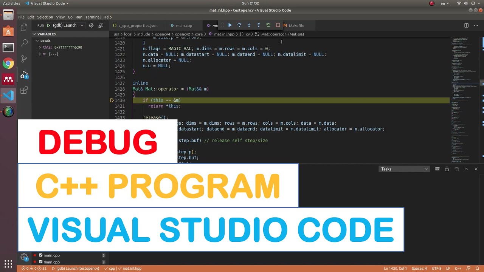Viewport: 484px width, 272px height.
Task: Open the notifications bell in the status bar
Action: click(478, 269)
